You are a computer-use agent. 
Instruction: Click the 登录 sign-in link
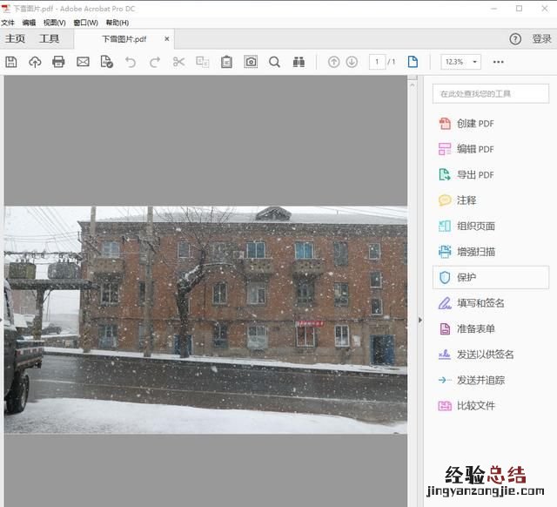pos(541,39)
